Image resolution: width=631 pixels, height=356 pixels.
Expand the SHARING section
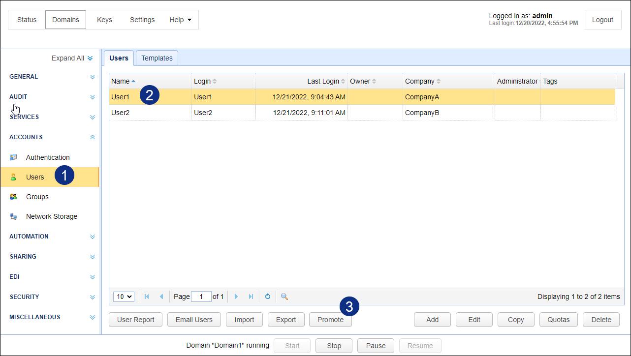tap(93, 257)
